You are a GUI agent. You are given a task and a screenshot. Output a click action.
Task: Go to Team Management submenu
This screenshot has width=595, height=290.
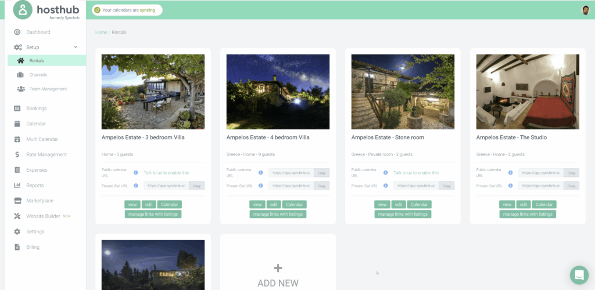click(48, 89)
